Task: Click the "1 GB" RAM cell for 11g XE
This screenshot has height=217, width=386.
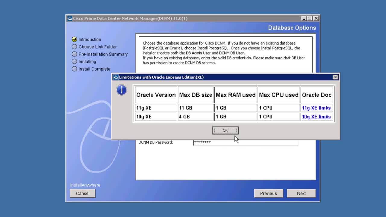Action: pos(236,108)
